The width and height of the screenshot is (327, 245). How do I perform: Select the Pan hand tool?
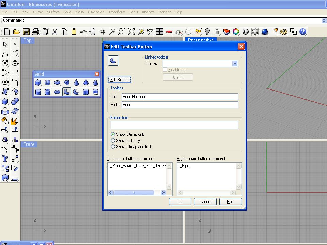(x=92, y=32)
